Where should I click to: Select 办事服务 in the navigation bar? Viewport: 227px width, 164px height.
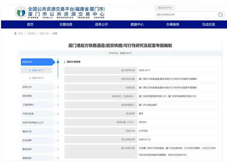click(x=173, y=24)
